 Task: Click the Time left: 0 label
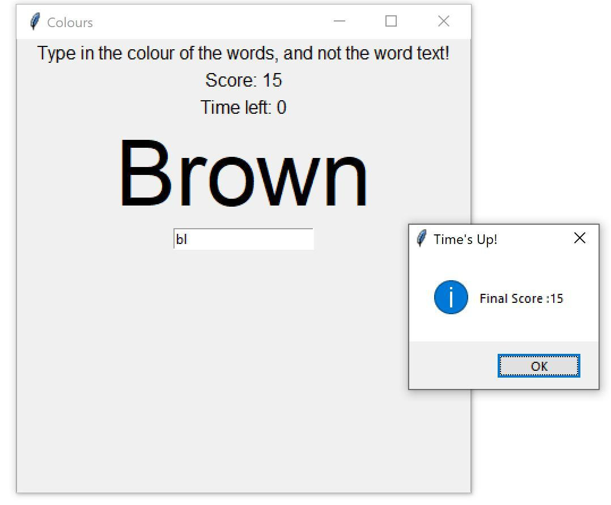pos(243,108)
